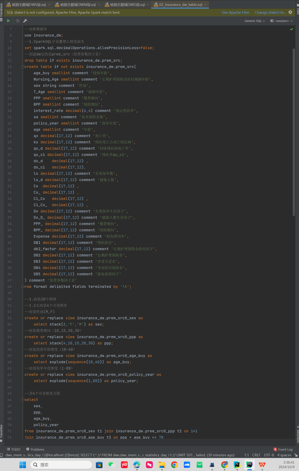The height and width of the screenshot is (471, 299).
Task: Click the taskbar search box
Action: coord(61,465)
